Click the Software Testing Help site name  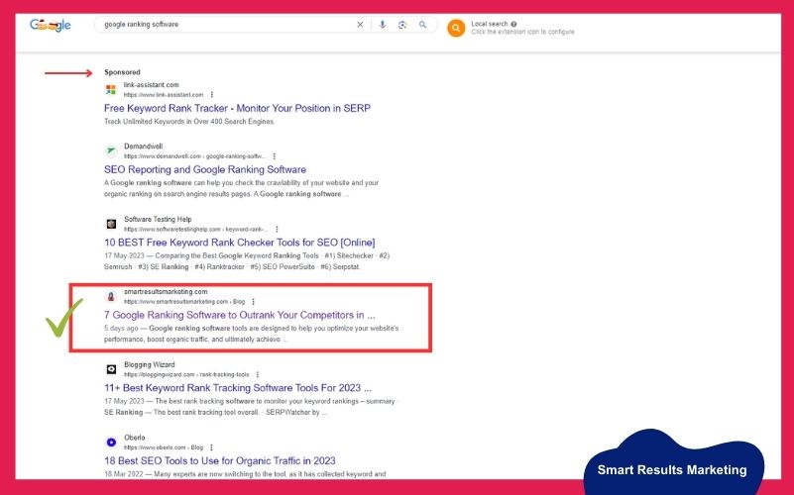point(158,219)
